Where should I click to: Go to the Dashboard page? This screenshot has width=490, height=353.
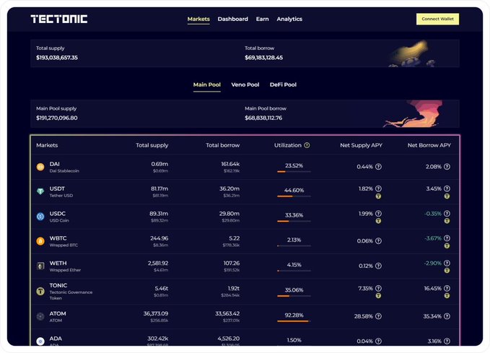233,19
